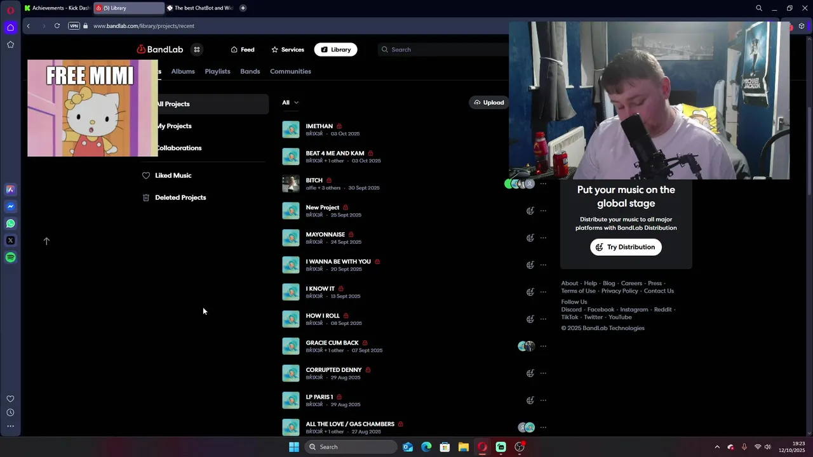Screen dimensions: 813x457
Task: Click the Opera menu logo
Action: click(10, 9)
